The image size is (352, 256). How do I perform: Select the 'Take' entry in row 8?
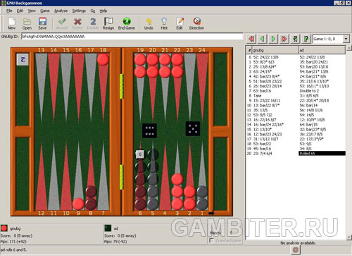[258, 96]
